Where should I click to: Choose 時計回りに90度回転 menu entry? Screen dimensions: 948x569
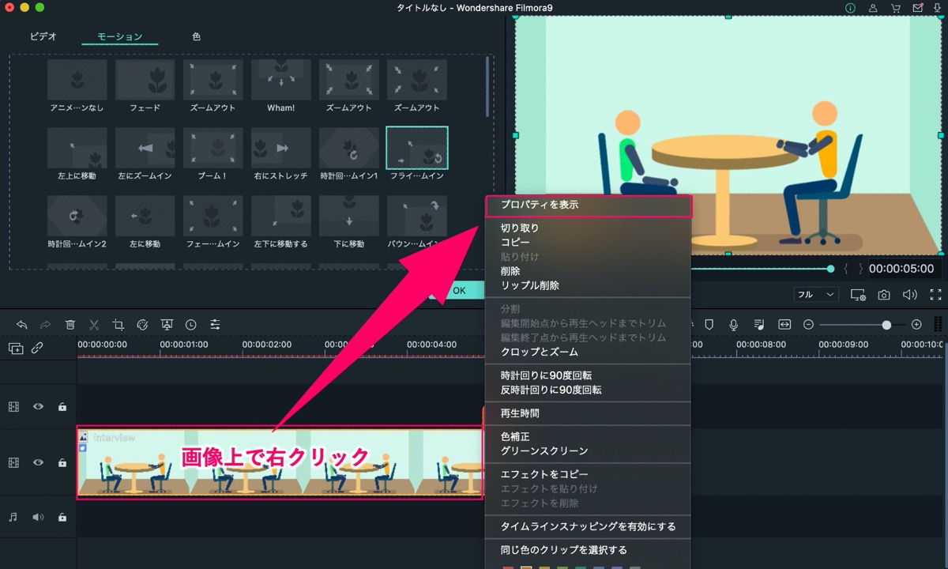588,375
